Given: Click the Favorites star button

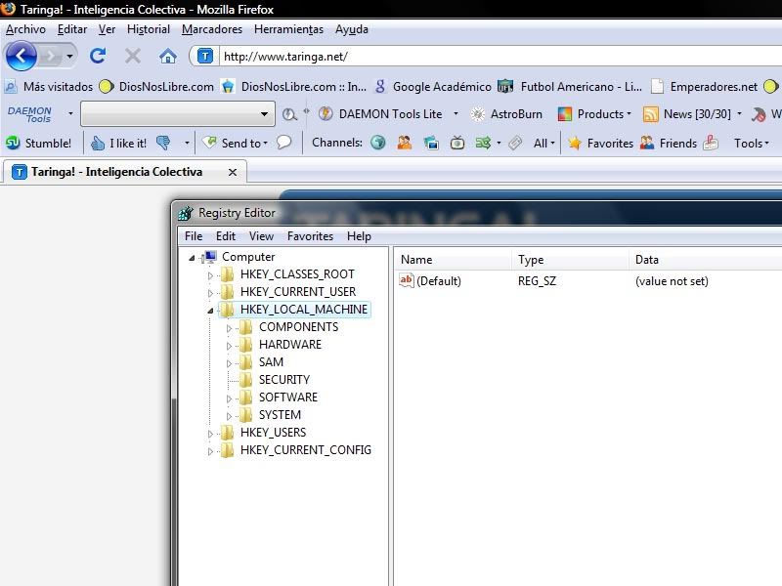Looking at the screenshot, I should tap(601, 143).
